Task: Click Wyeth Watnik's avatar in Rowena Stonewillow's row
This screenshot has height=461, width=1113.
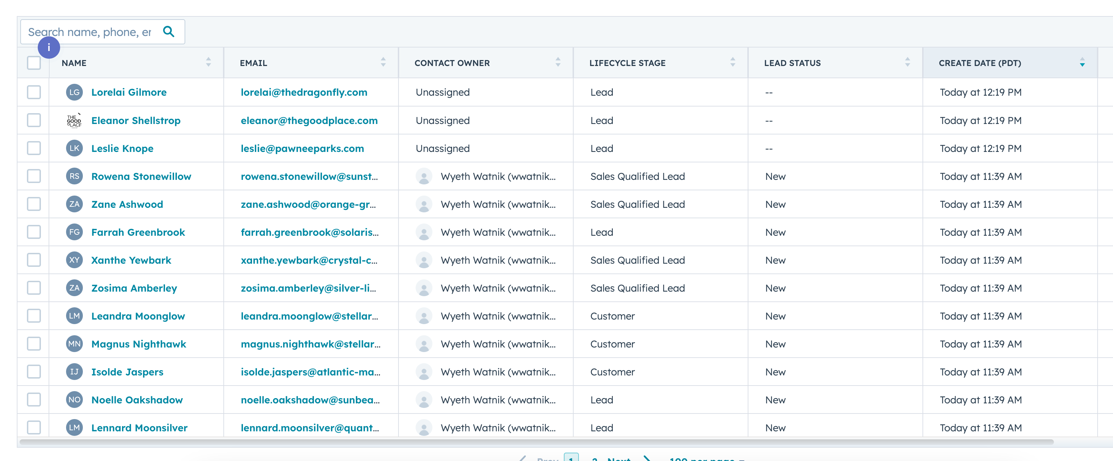Action: 424,176
